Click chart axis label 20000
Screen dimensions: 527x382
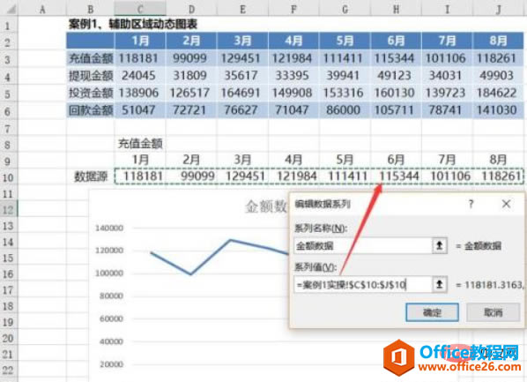coord(111,364)
